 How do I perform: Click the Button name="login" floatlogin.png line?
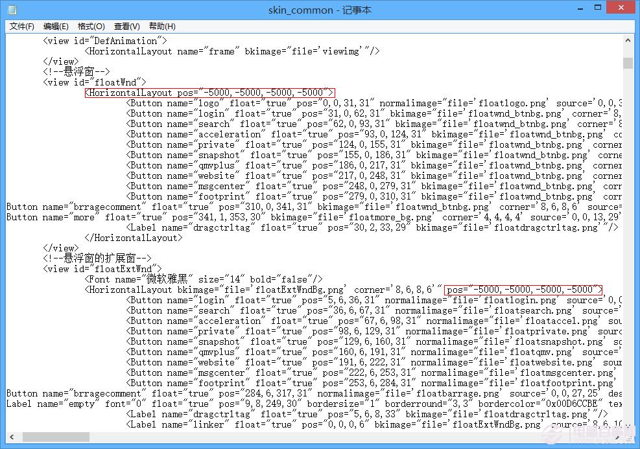[x=374, y=300]
